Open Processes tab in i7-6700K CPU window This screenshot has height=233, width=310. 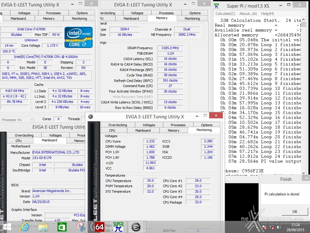(53, 13)
